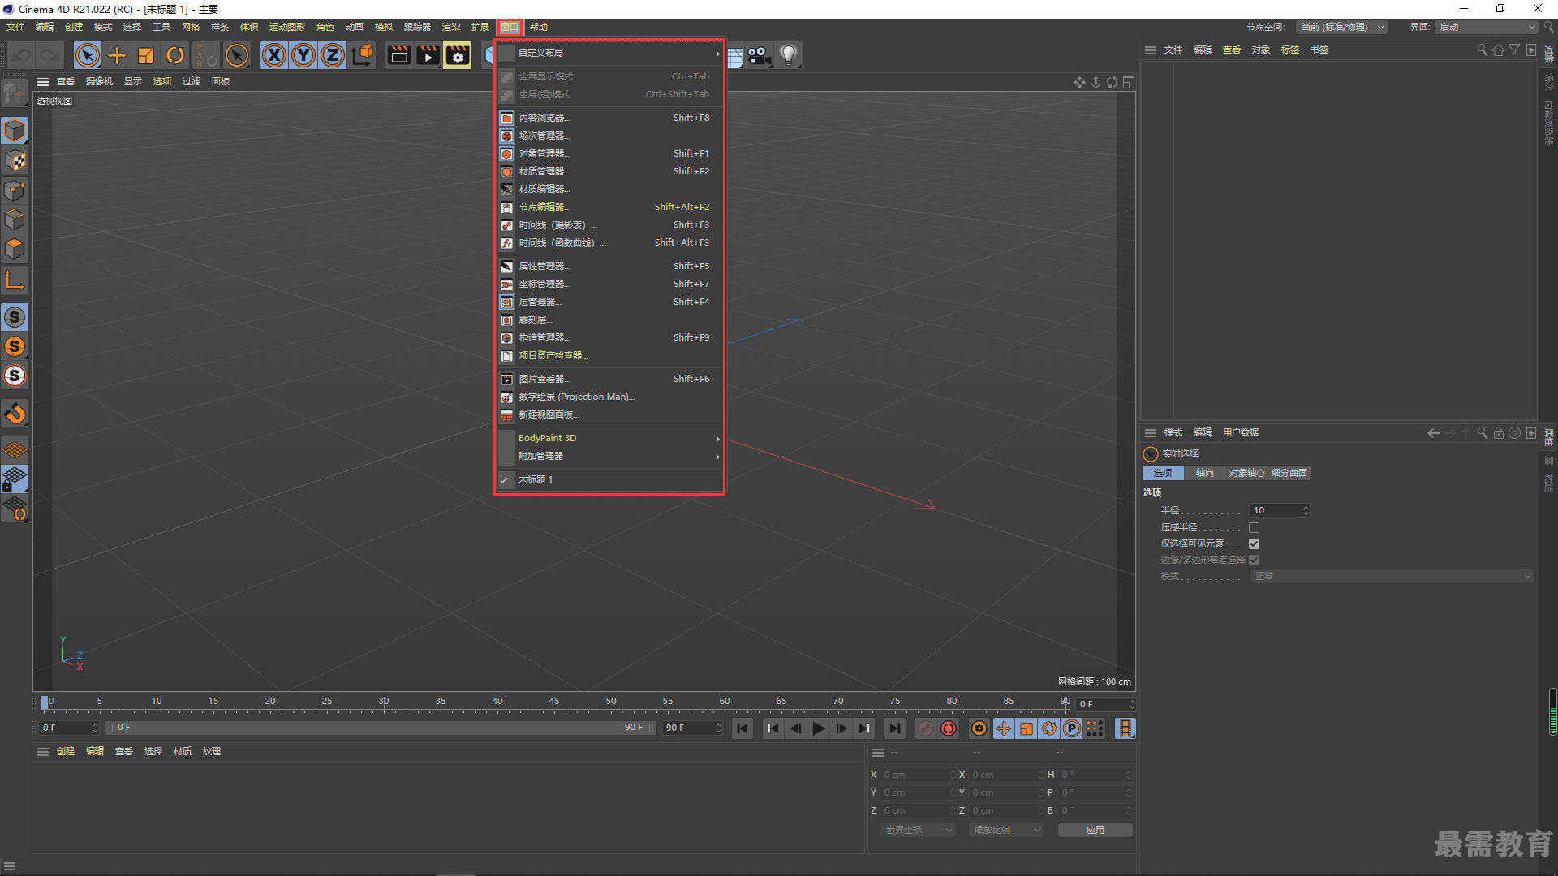
Task: Click the Enable Axis L-shaped icon
Action: 15,281
